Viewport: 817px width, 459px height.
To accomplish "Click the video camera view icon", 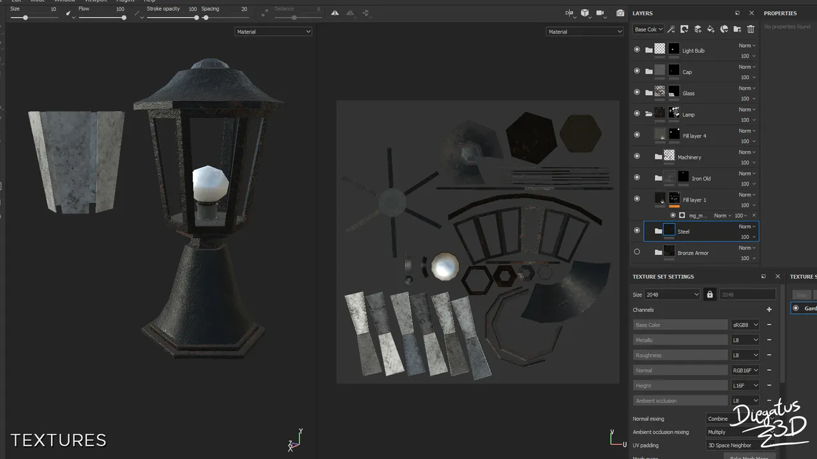I will (x=601, y=13).
